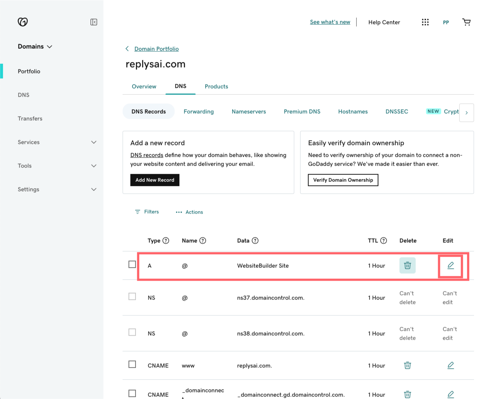Click the GoDaddy logo icon
Screen dimensions: 488x399
point(23,22)
